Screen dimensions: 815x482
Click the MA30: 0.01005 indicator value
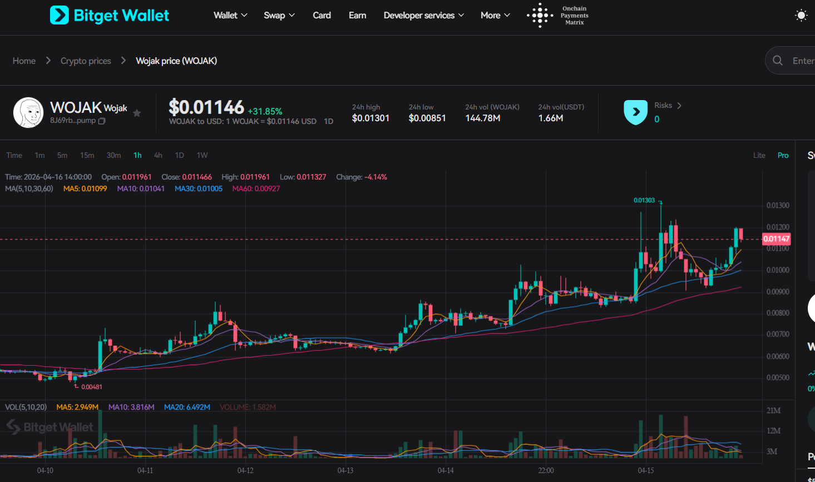click(x=199, y=188)
